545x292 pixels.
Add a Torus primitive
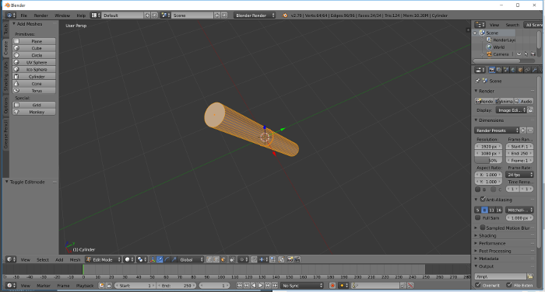33,91
